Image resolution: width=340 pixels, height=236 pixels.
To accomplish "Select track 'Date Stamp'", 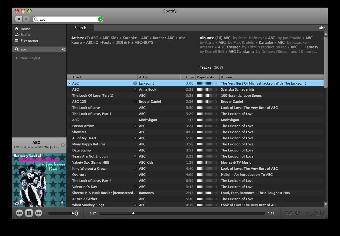I will click(x=81, y=150).
